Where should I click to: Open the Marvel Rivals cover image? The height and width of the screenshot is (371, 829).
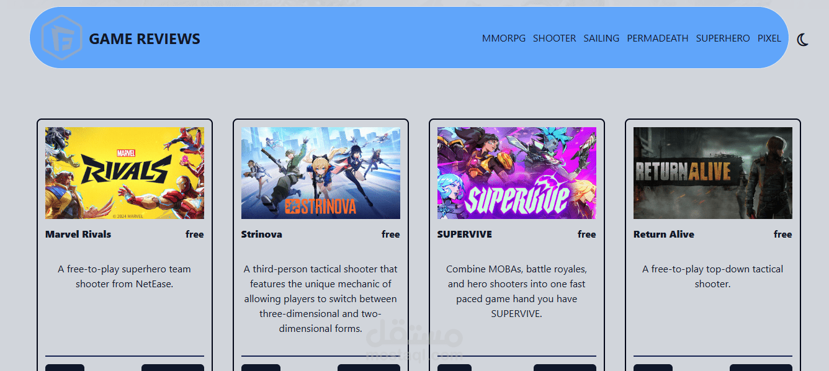pos(125,173)
